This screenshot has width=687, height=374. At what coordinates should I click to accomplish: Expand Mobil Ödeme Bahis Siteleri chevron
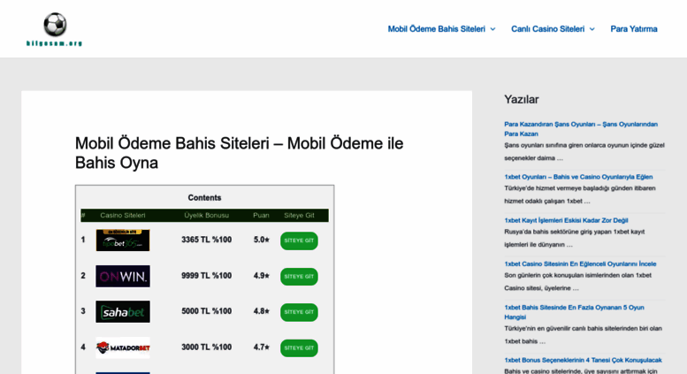[x=492, y=29]
